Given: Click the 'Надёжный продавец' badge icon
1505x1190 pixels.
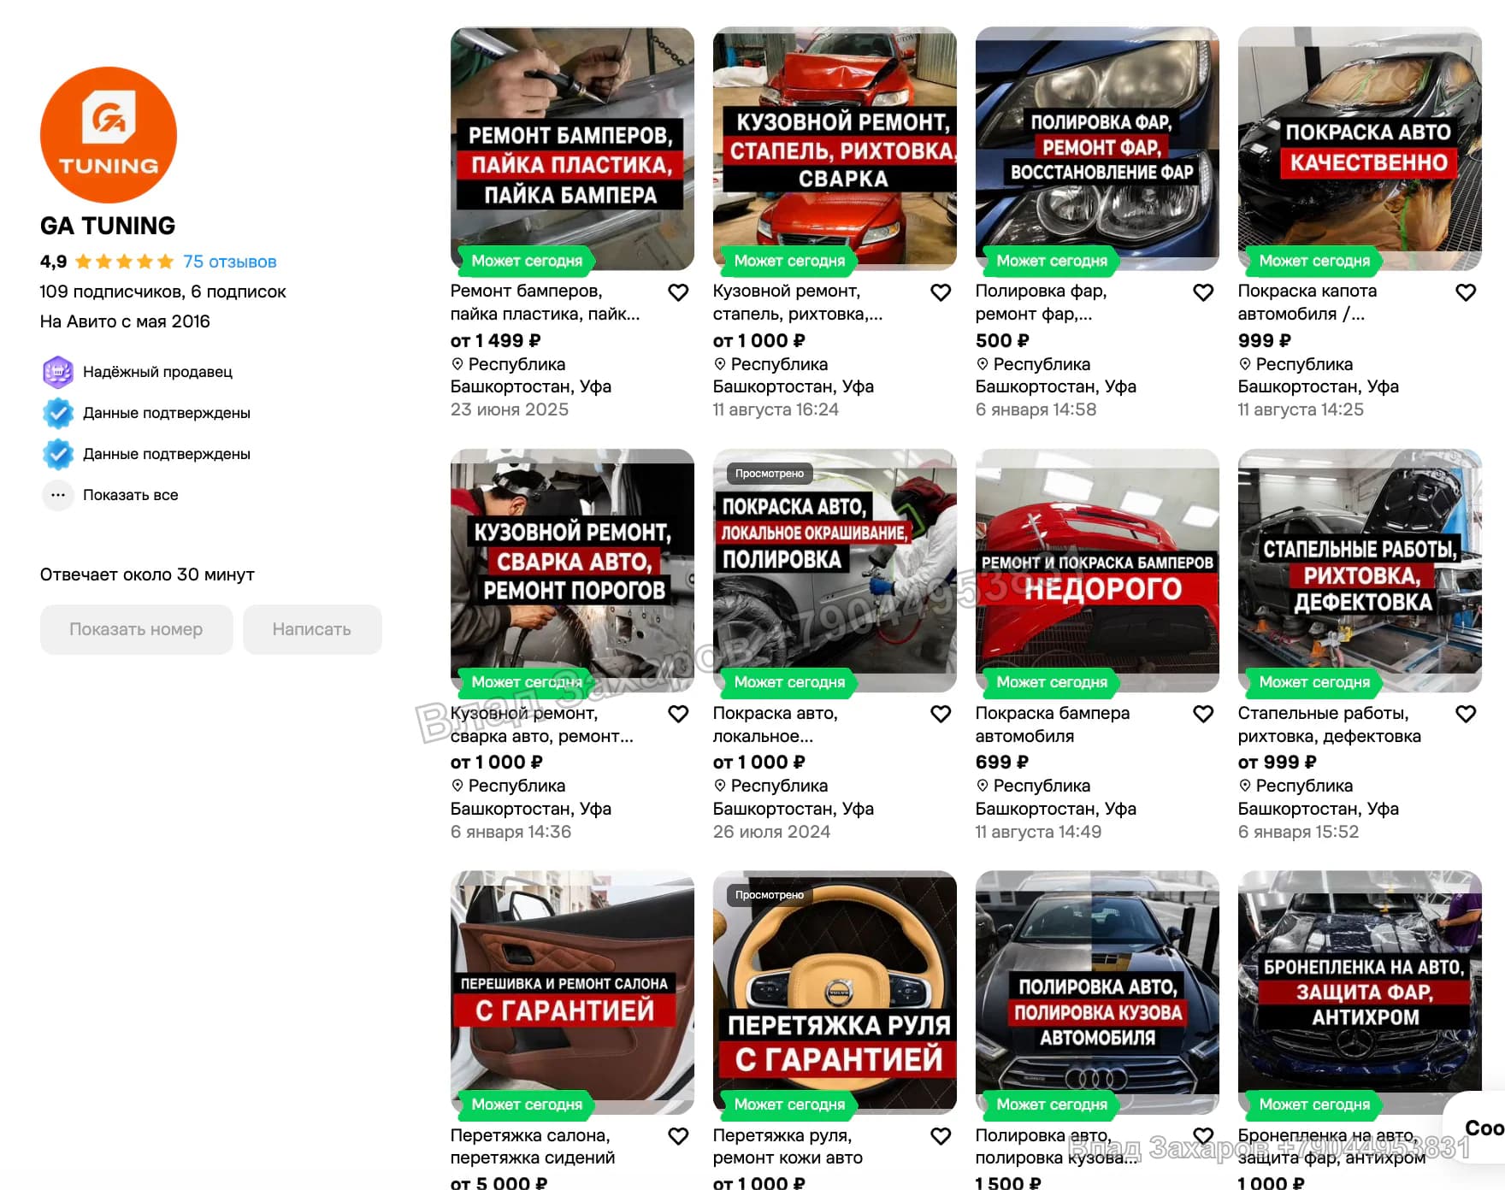Looking at the screenshot, I should coord(57,372).
